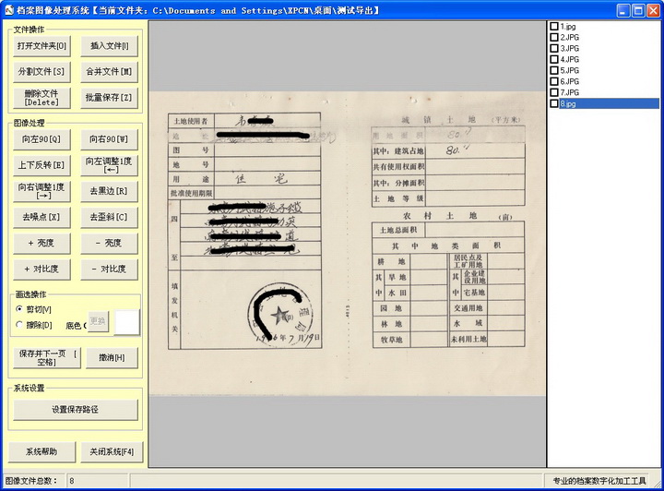Check the box for 8.jpg

554,103
